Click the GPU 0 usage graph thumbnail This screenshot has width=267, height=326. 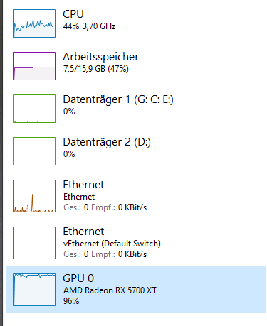[34, 290]
